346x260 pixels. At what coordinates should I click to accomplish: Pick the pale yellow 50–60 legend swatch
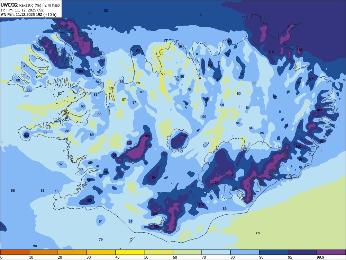click(158, 252)
